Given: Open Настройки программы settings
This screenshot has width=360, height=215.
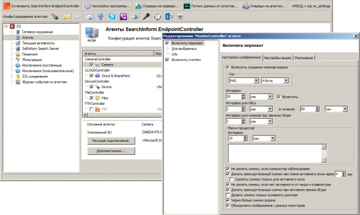Looking at the screenshot, I should 107,6.
